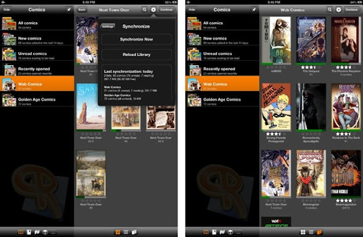
Task: Open Next Town Over #1 cover
Action: (x=87, y=40)
